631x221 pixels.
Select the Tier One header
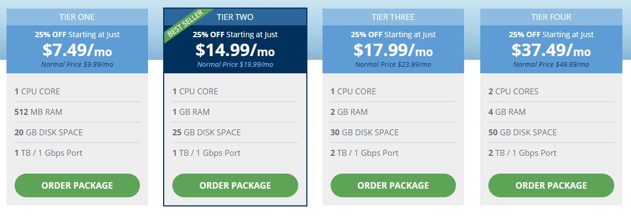click(x=77, y=17)
